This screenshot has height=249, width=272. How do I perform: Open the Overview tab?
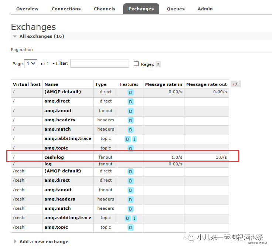(27, 9)
